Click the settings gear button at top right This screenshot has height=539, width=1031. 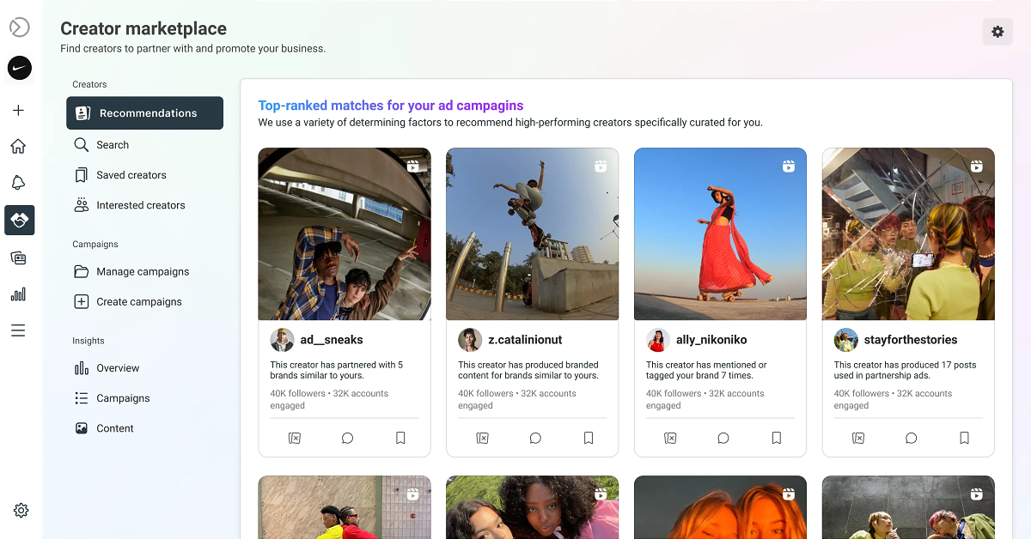997,32
